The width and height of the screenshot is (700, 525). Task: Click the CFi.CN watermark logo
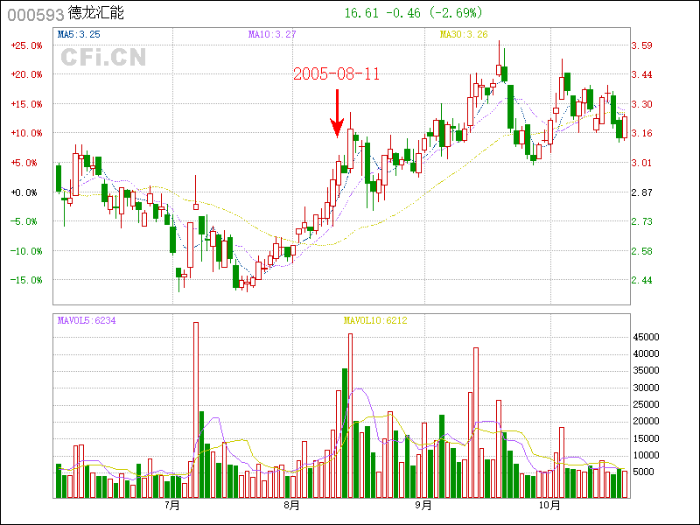coord(102,57)
